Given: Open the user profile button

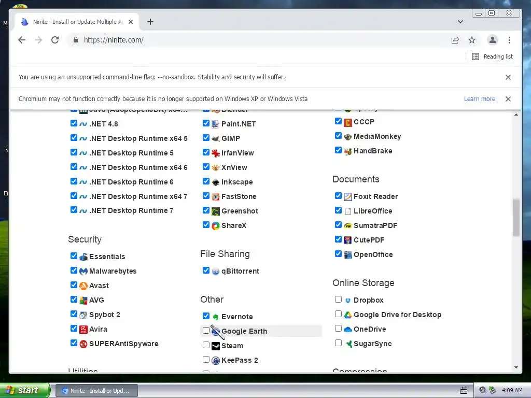Looking at the screenshot, I should [493, 40].
